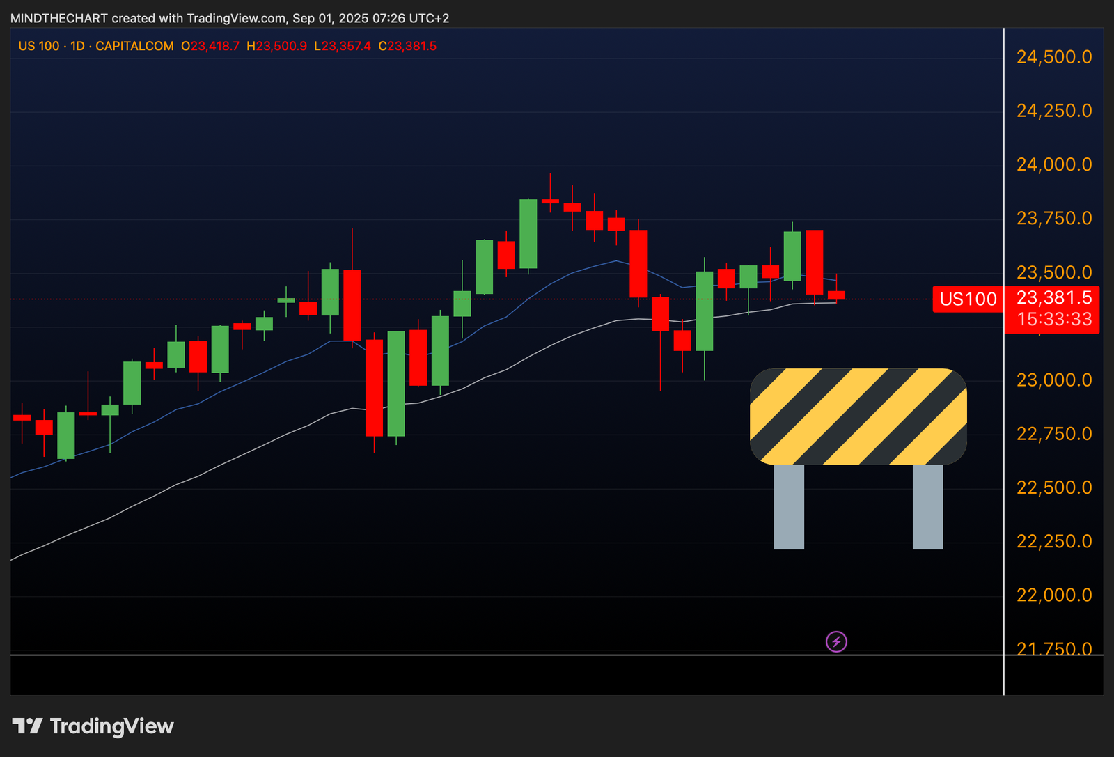
Task: Select the latest small red candle
Action: click(836, 295)
